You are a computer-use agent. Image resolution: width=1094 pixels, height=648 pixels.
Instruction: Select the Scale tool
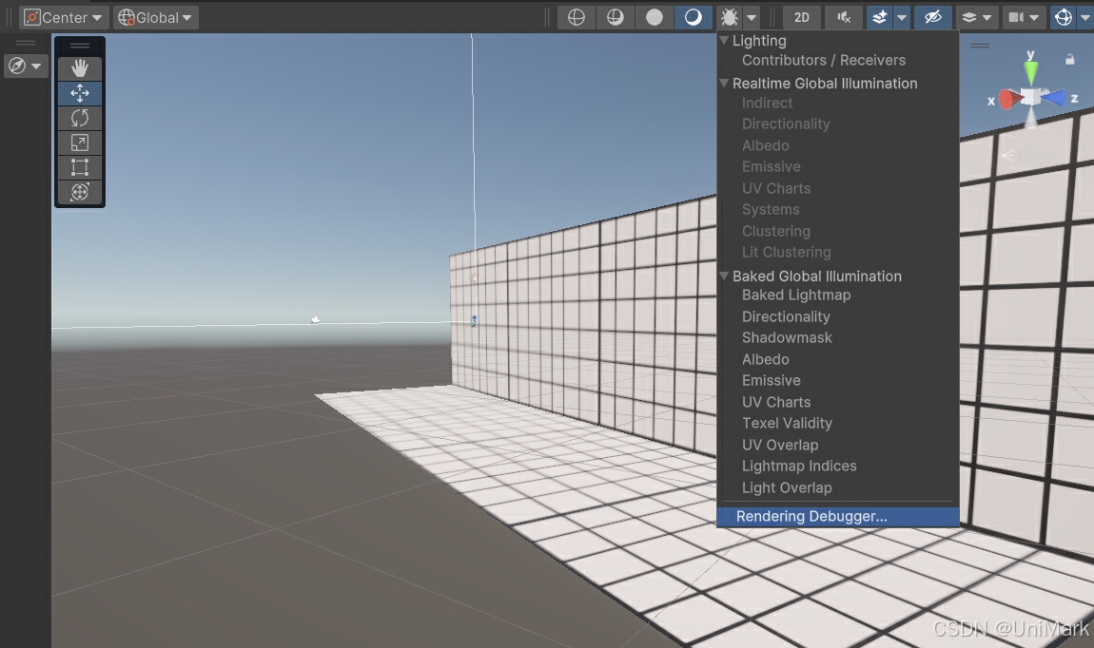tap(79, 143)
